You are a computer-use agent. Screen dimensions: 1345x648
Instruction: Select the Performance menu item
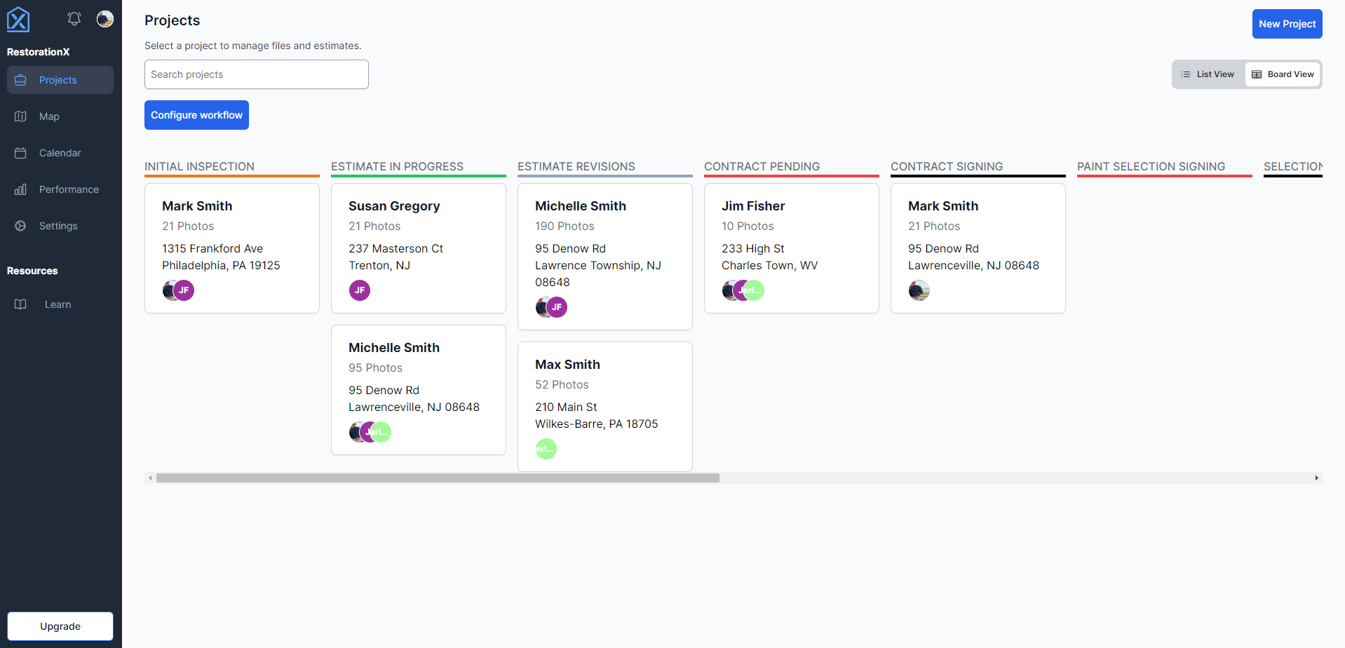click(69, 189)
